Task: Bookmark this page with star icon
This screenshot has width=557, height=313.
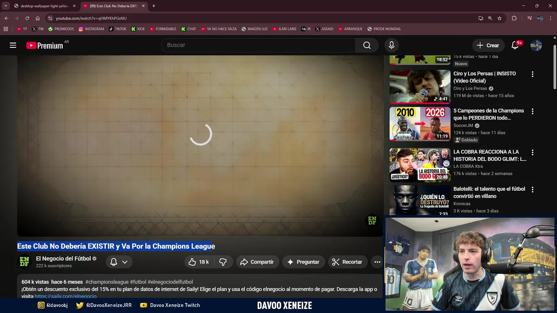Action: 500,18
